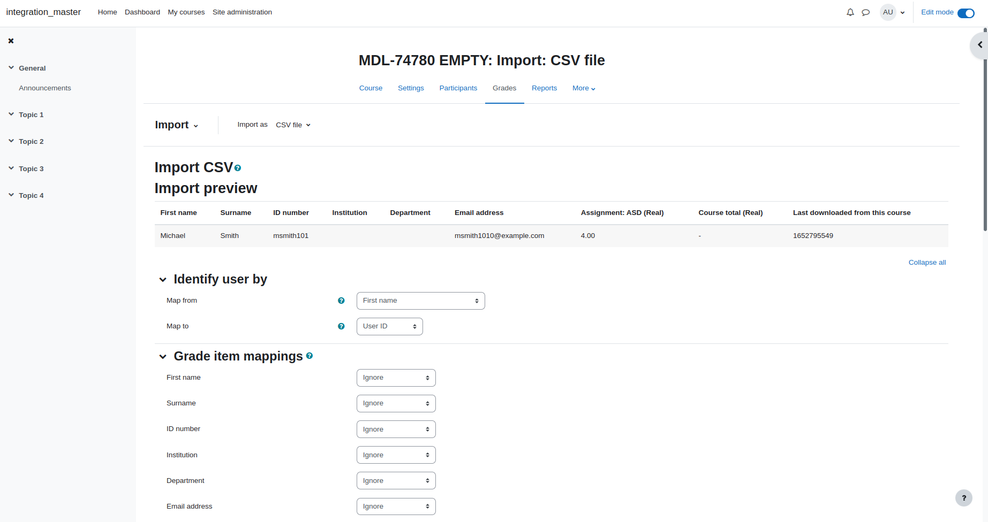This screenshot has width=988, height=522.
Task: Toggle Edit mode switch
Action: point(966,13)
